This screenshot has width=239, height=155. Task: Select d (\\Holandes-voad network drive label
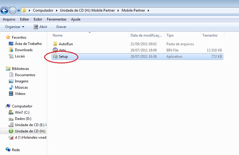point(30,137)
